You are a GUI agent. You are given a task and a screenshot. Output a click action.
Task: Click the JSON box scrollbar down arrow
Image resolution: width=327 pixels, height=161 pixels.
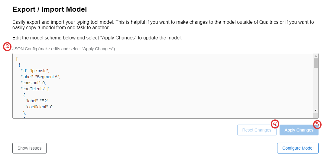315,110
